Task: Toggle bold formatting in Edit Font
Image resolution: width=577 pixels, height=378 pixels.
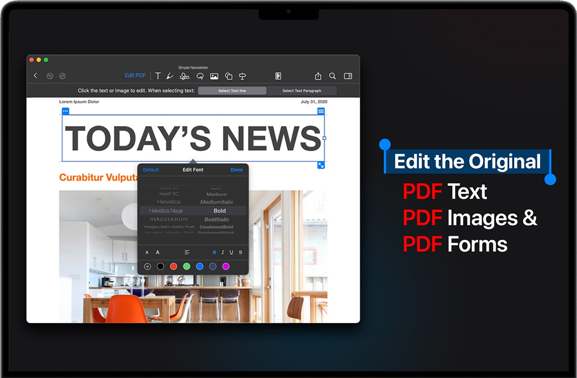Action: pos(214,253)
